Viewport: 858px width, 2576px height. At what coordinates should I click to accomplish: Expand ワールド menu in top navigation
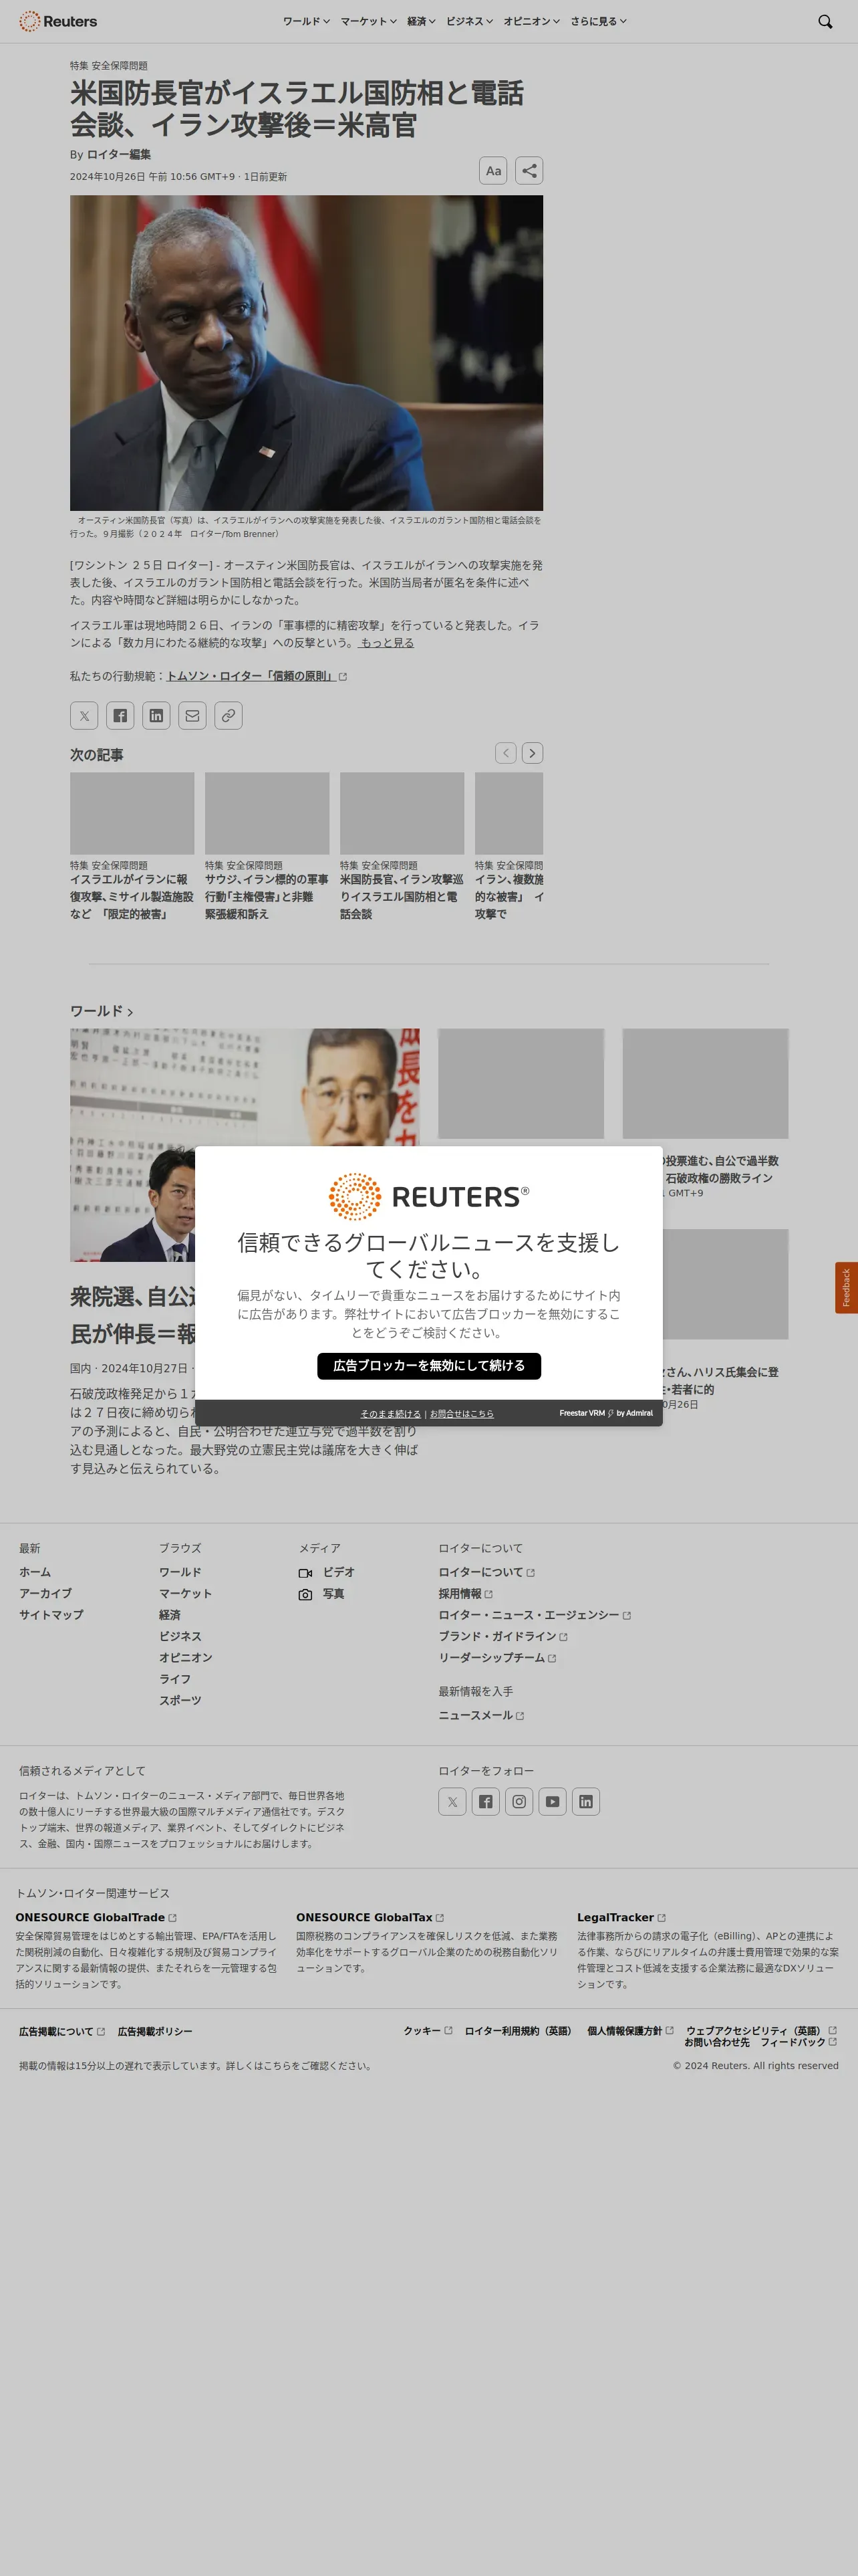click(x=305, y=21)
